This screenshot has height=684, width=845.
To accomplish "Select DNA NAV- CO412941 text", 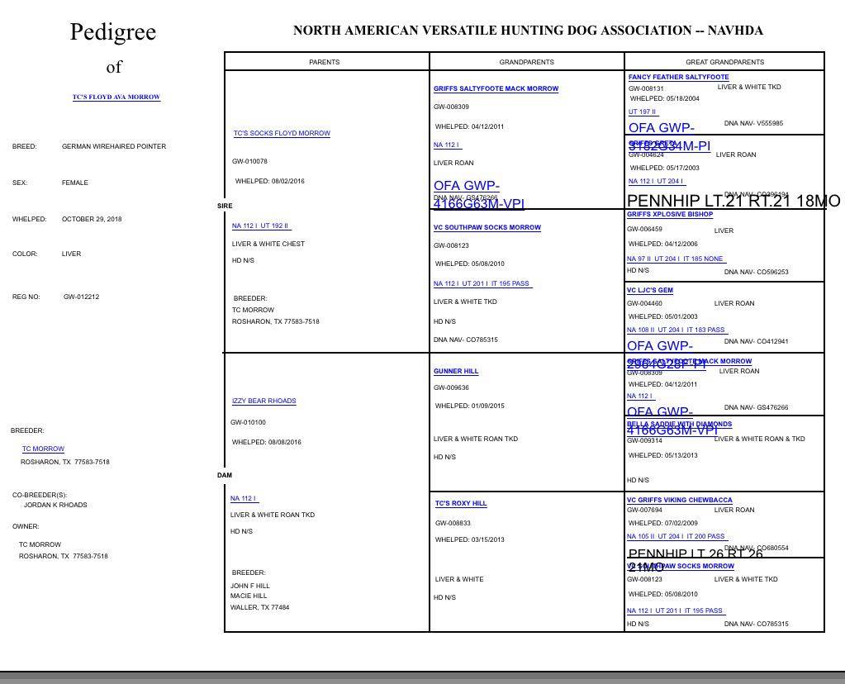I will 756,341.
